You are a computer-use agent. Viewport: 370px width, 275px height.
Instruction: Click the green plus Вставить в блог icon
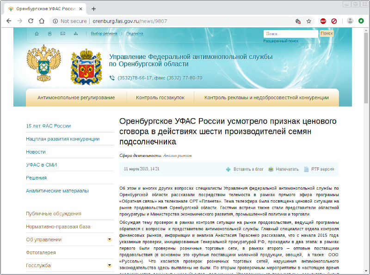(228, 169)
